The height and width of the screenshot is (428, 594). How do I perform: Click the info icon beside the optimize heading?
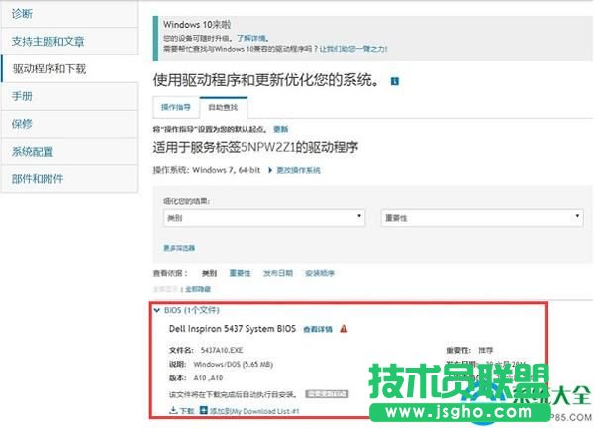394,80
